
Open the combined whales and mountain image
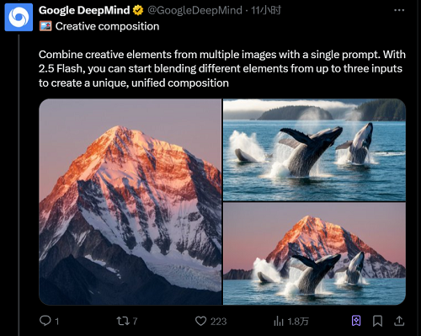tap(314, 253)
